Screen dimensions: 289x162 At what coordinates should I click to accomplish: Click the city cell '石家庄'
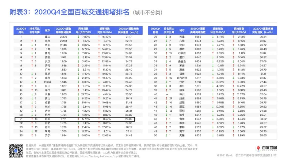coord(182,53)
